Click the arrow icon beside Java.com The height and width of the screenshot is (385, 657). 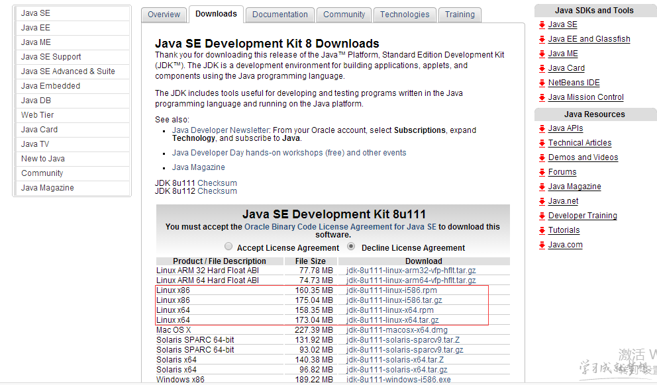542,245
